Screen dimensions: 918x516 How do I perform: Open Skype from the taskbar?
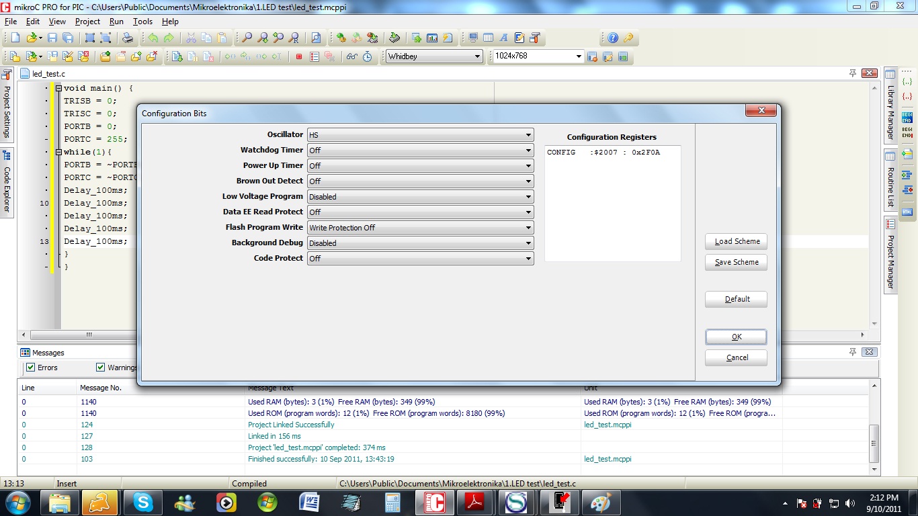coord(142,502)
